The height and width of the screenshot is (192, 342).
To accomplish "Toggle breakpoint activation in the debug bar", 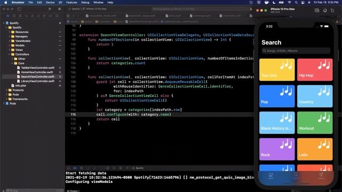I will pos(75,168).
